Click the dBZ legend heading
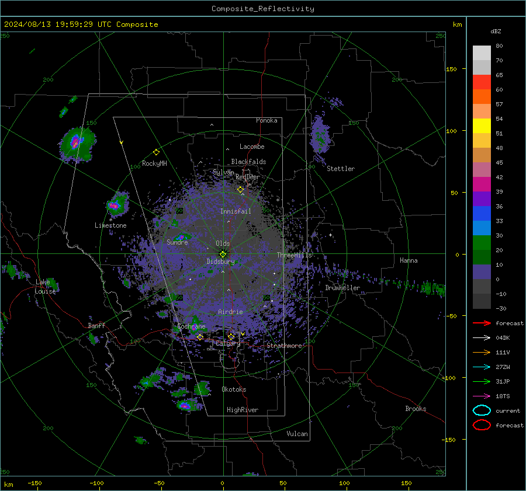Image resolution: width=526 pixels, height=491 pixels. pyautogui.click(x=496, y=32)
